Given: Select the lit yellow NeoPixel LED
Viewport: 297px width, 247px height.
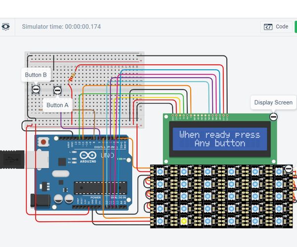Looking at the screenshot, I should [184, 221].
